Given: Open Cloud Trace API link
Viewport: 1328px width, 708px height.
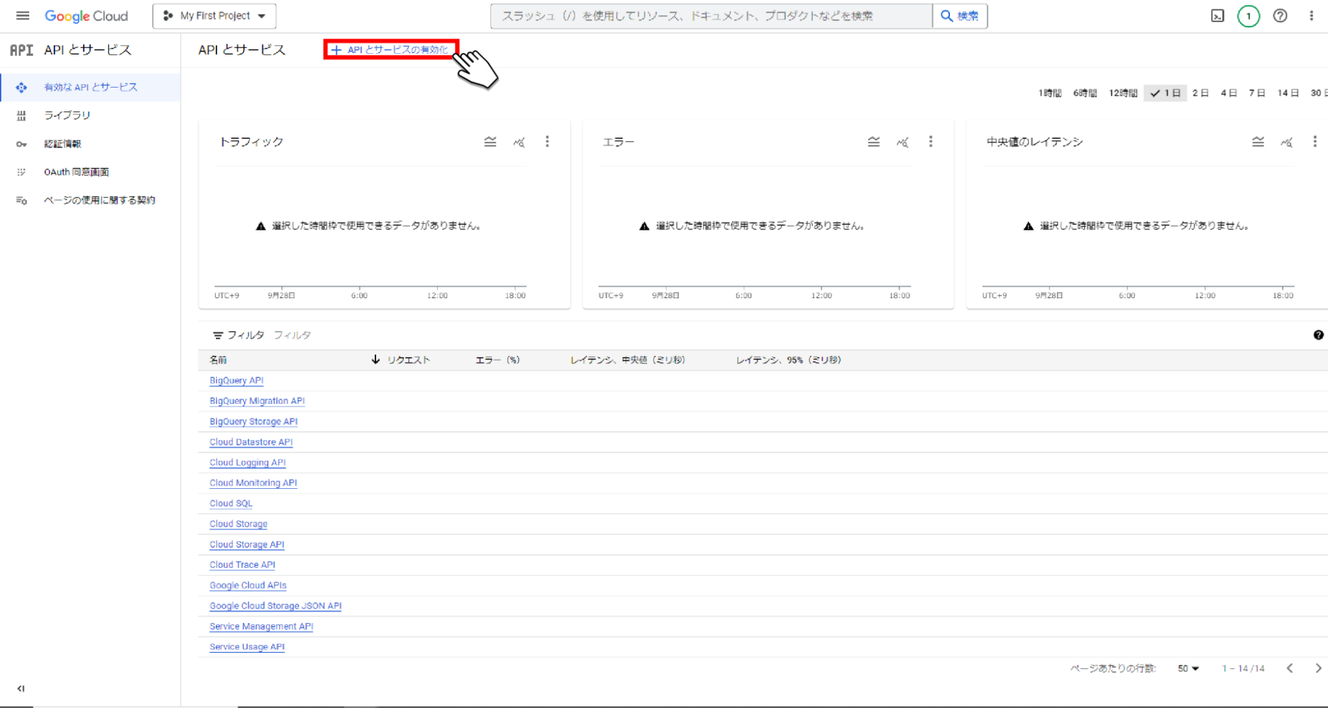Looking at the screenshot, I should click(x=242, y=565).
